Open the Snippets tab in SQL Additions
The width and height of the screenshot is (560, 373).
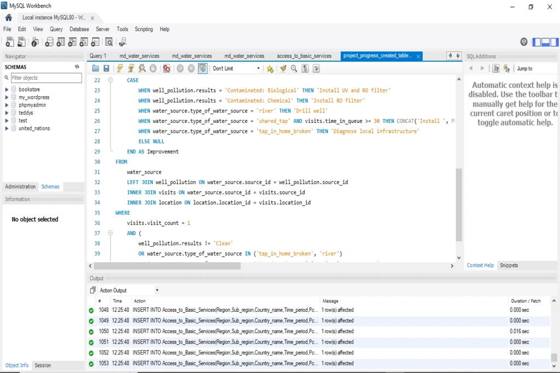coord(509,265)
